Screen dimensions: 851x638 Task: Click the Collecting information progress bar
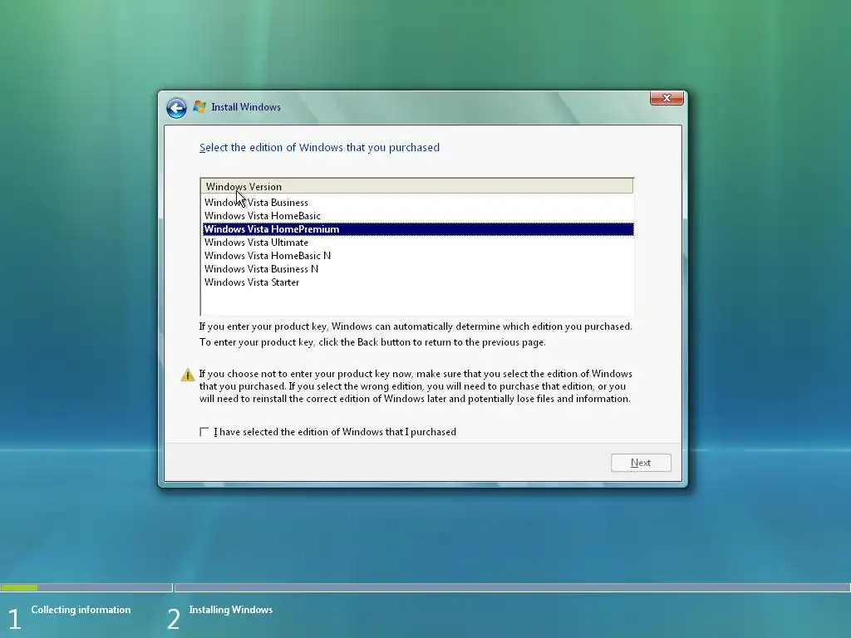86,587
